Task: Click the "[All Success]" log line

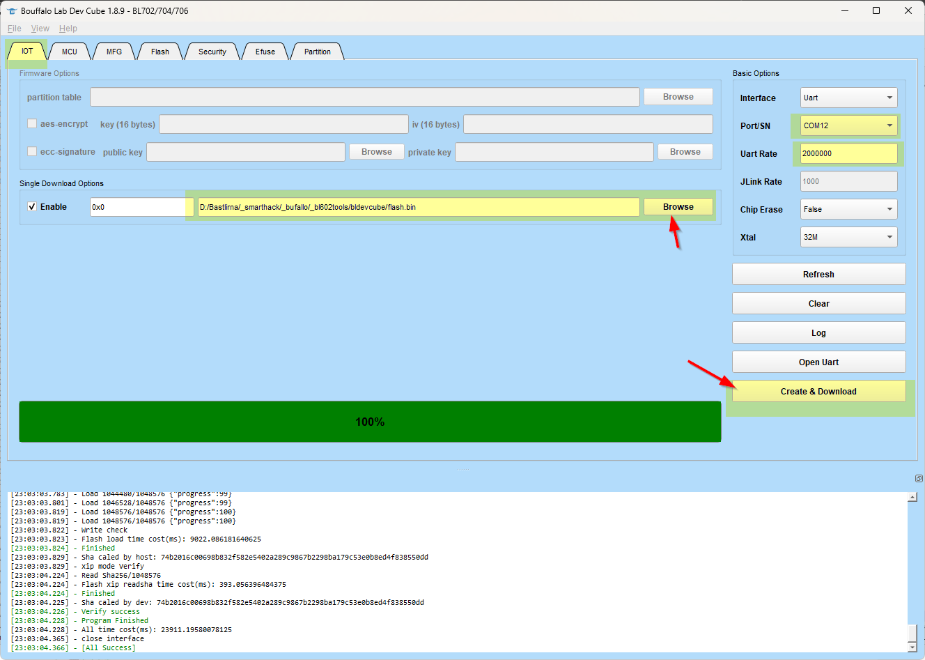Action: 73,648
